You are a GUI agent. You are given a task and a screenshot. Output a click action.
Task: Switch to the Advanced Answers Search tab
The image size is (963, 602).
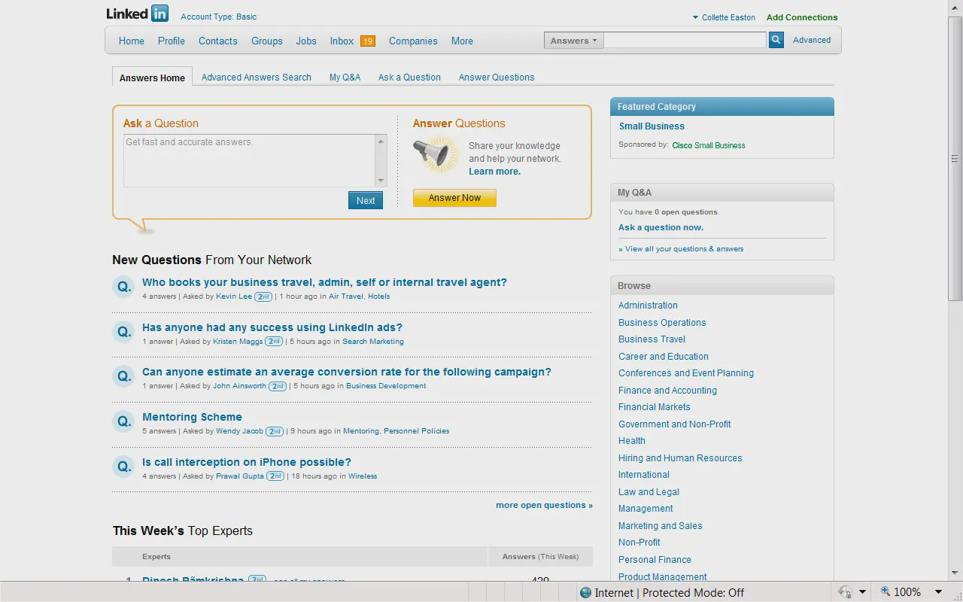256,77
